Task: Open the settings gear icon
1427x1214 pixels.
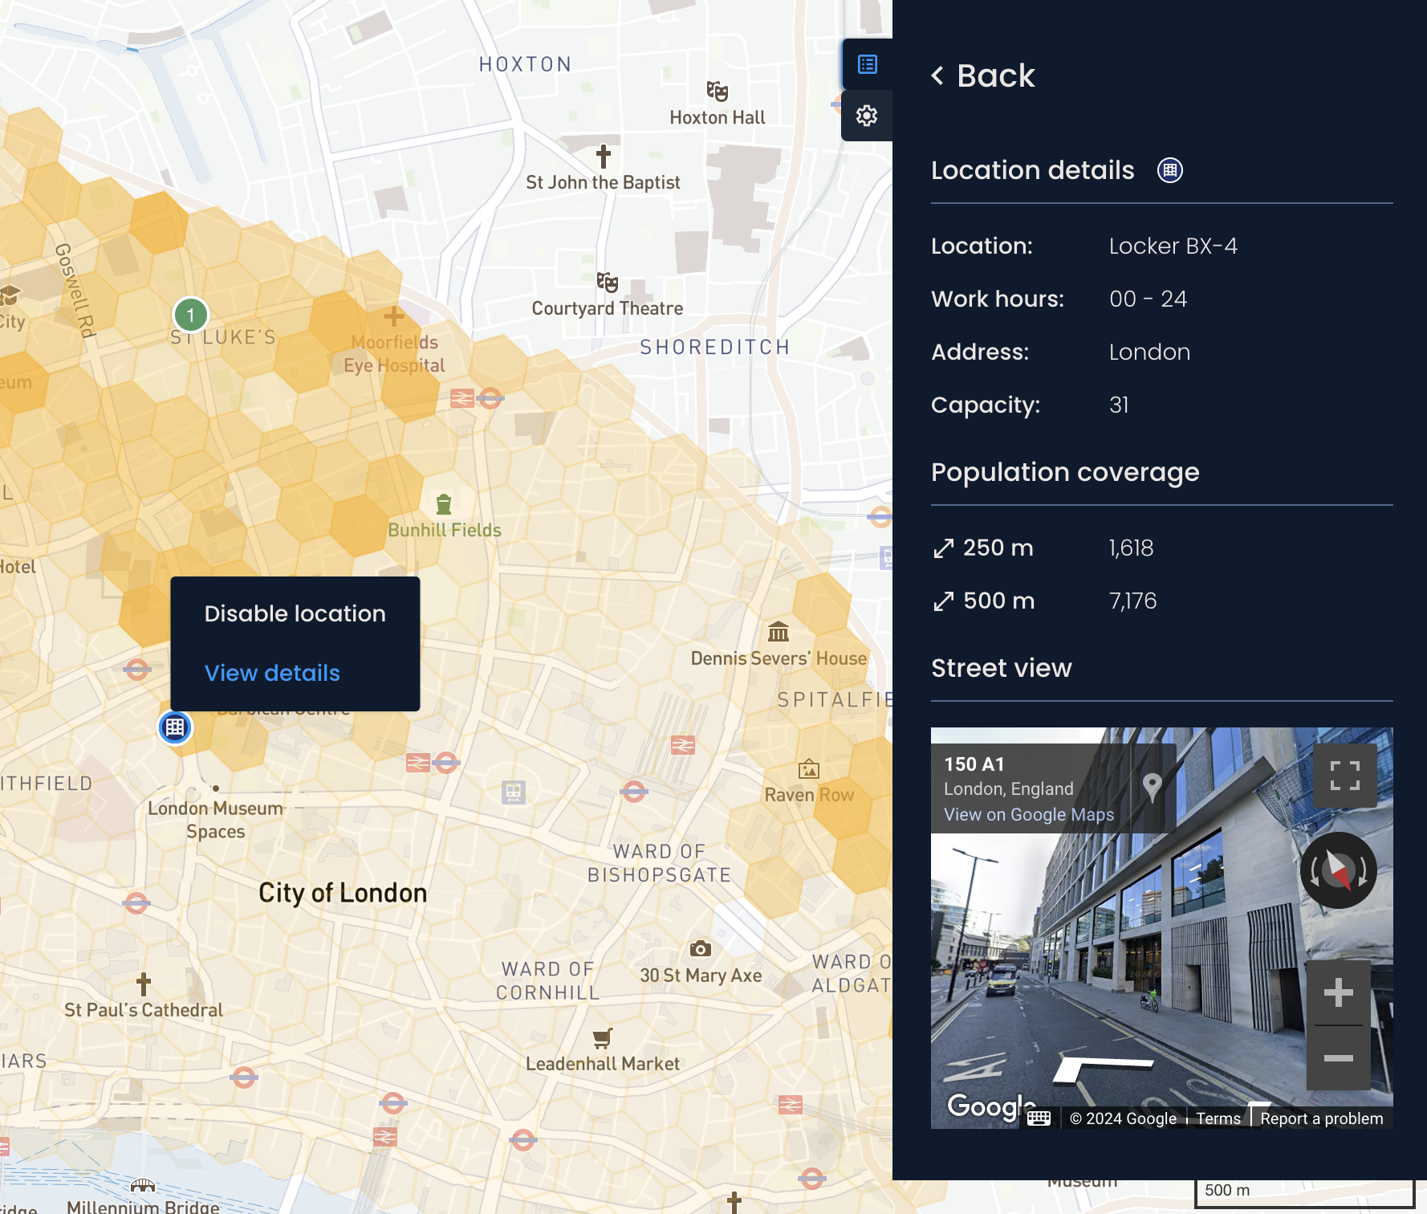Action: 867,116
